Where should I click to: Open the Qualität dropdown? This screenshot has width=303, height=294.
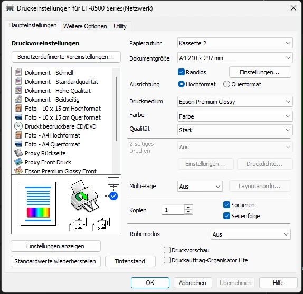tap(235, 130)
